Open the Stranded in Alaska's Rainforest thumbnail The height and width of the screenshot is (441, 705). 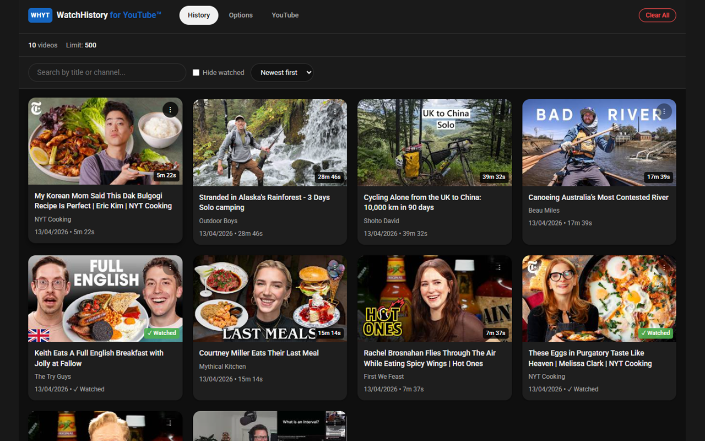[x=270, y=143]
